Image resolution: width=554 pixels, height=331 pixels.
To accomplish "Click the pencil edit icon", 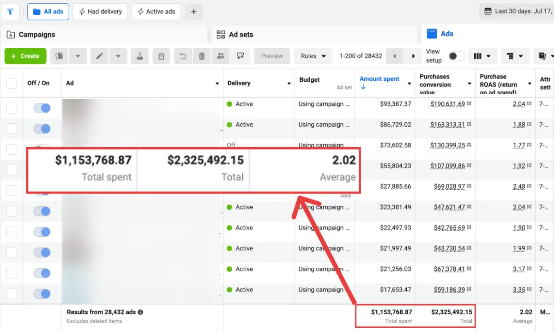I will pyautogui.click(x=99, y=56).
